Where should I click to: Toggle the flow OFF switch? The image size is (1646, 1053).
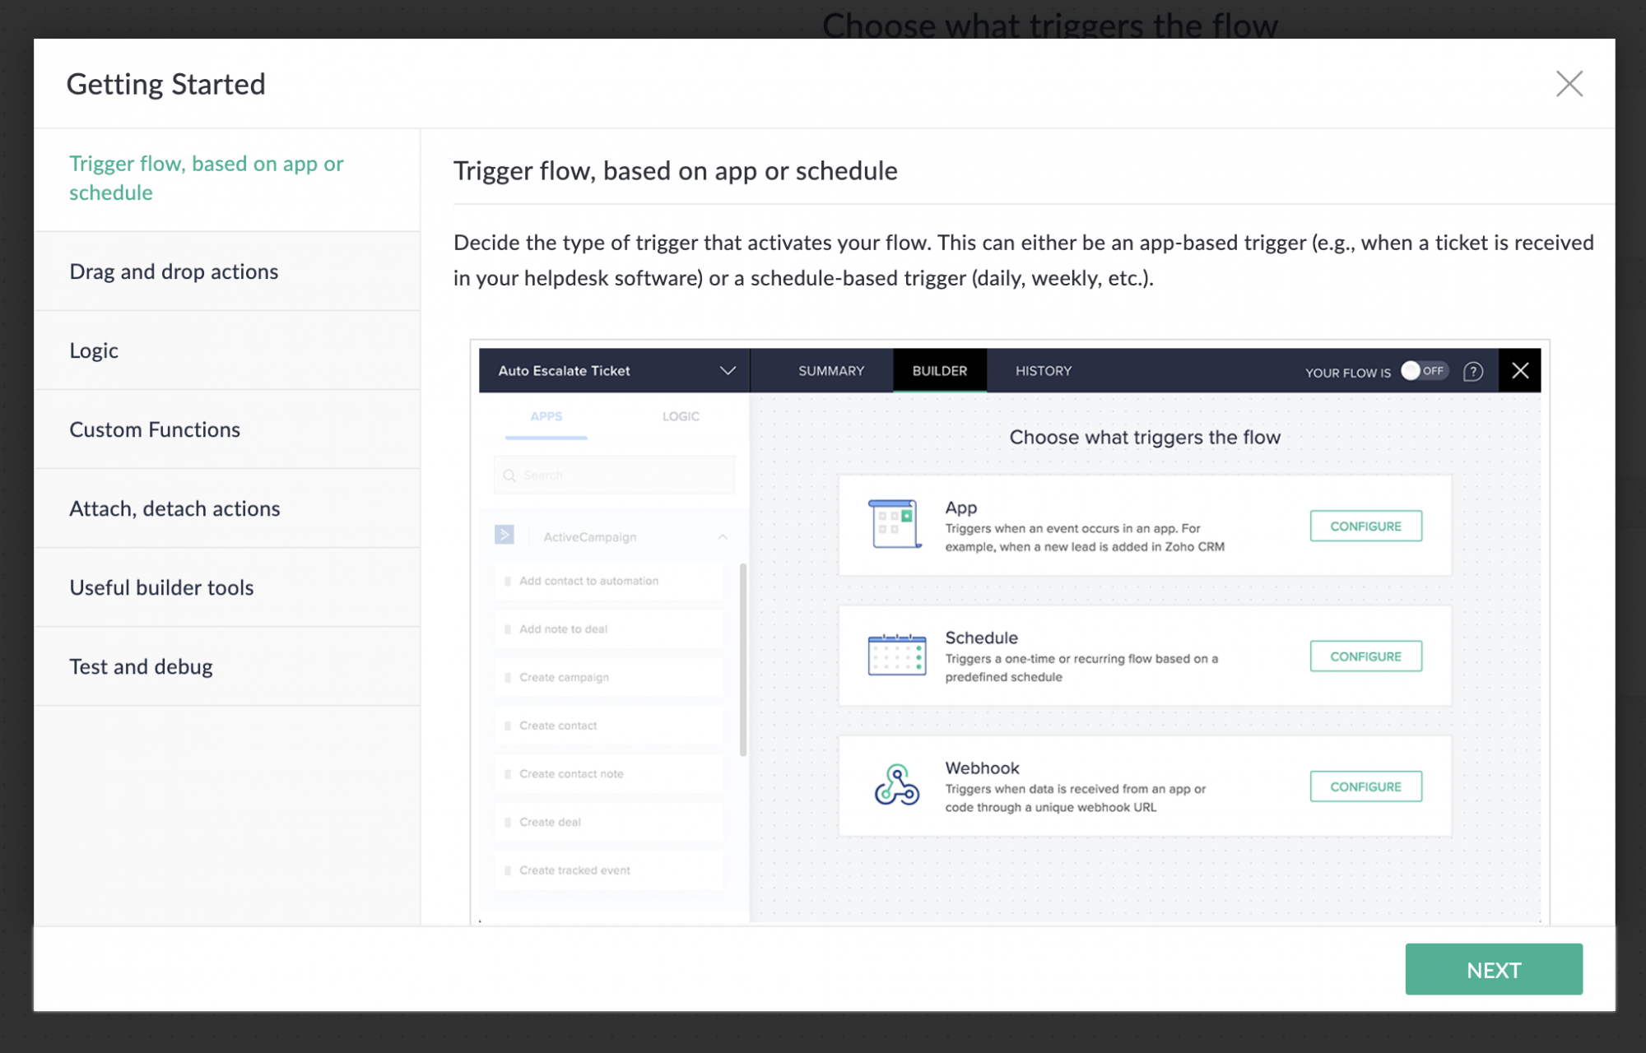tap(1424, 371)
